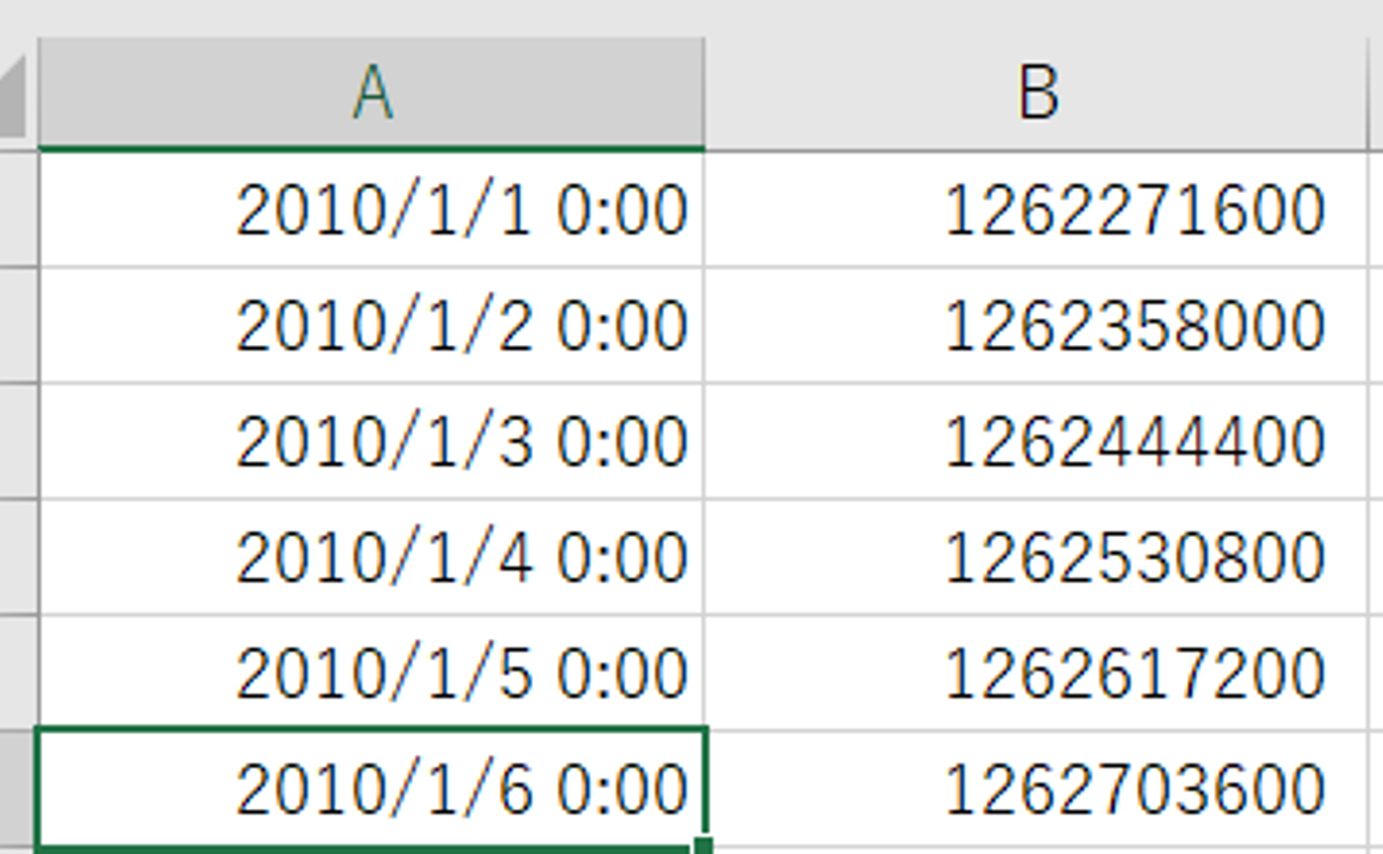This screenshot has height=854, width=1383.
Task: Select the cell with value 1262703600
Action: [x=1036, y=789]
